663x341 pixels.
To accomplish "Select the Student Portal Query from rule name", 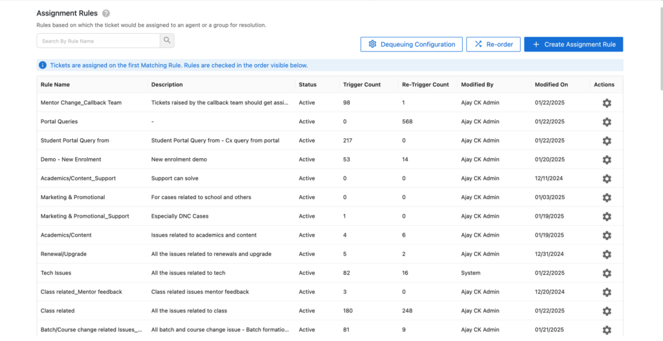I will [75, 141].
